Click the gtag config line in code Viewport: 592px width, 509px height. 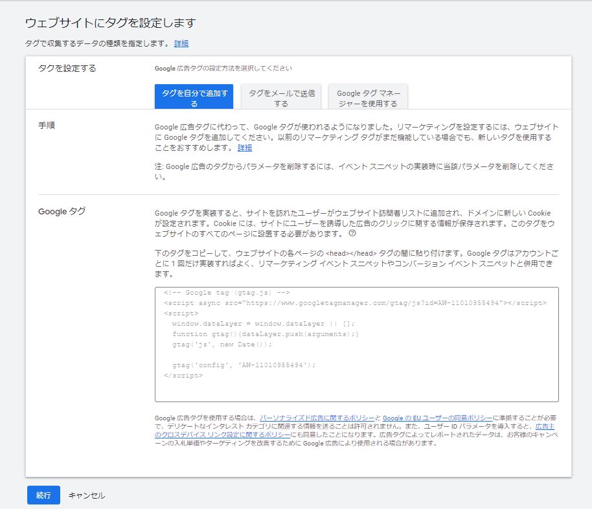[x=244, y=365]
